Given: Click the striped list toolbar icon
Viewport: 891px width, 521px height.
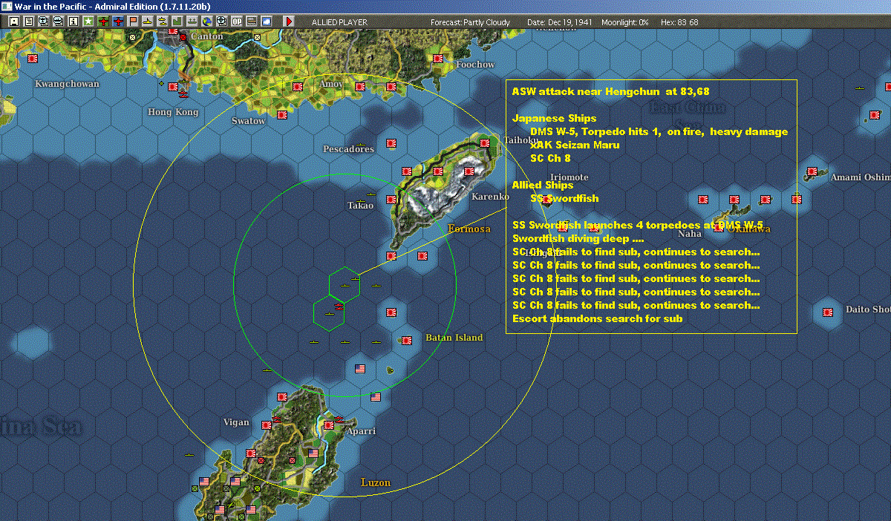Looking at the screenshot, I should coord(252,22).
